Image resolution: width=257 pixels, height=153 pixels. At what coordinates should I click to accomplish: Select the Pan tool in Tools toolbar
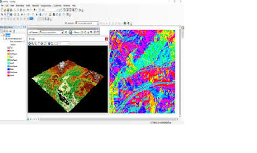coord(8,15)
